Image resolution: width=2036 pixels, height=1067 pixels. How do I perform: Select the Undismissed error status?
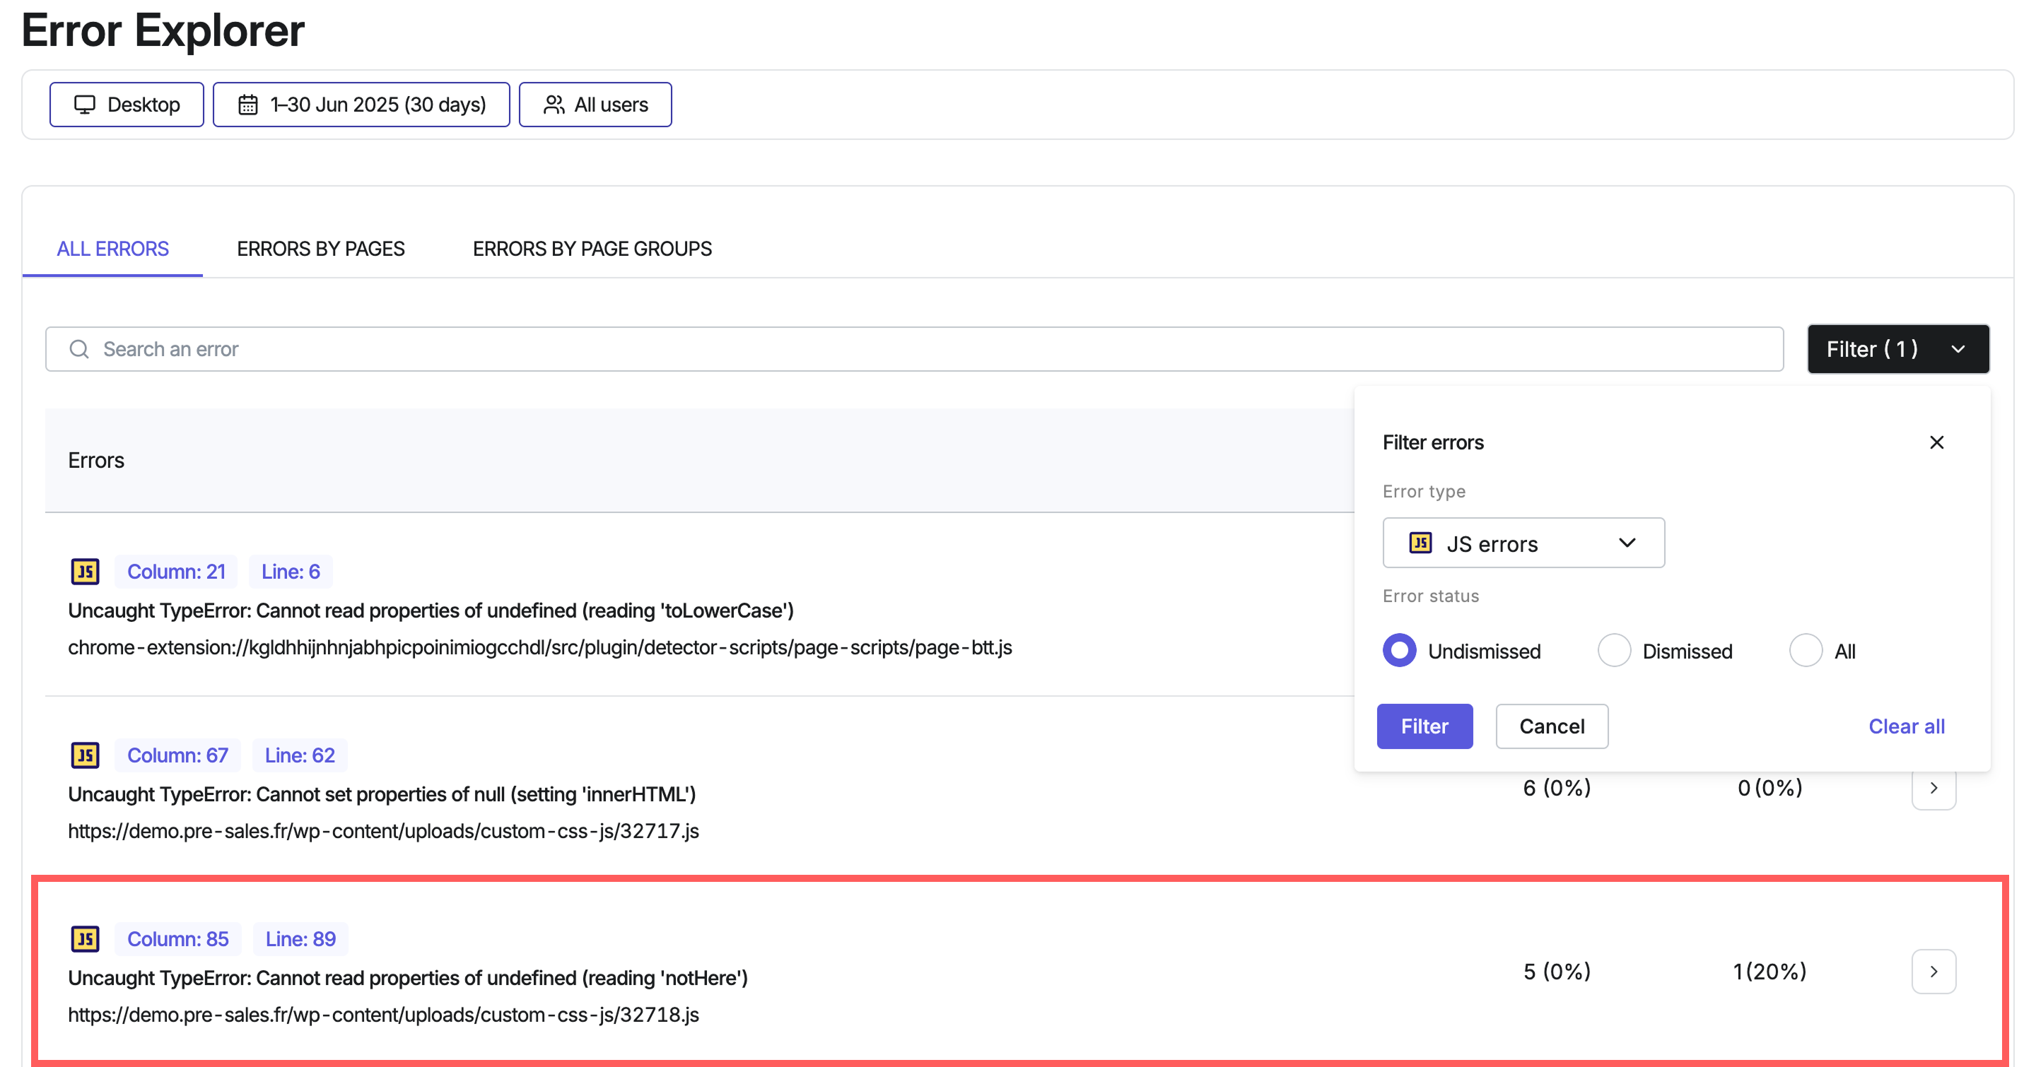pyautogui.click(x=1399, y=651)
